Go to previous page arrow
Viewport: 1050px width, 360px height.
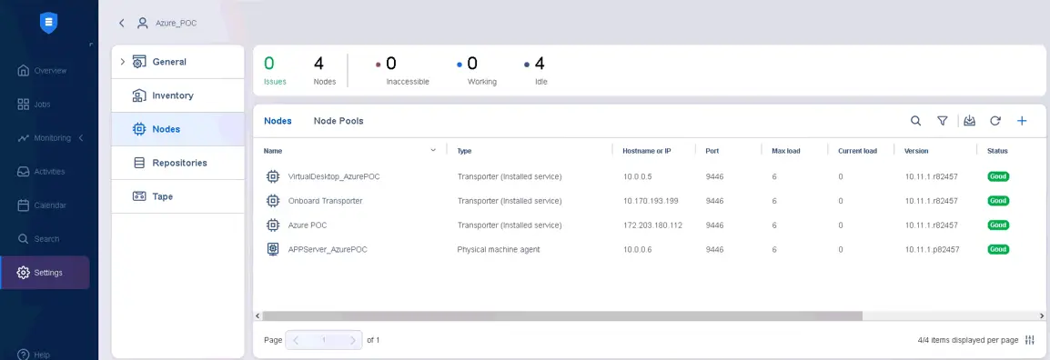tap(296, 340)
